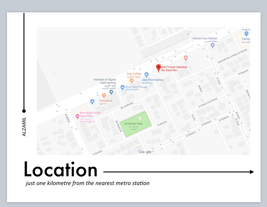This screenshot has height=207, width=267.
Task: Click the 3267 Imam Abdullah Ibn Saud label
Action: click(x=174, y=68)
